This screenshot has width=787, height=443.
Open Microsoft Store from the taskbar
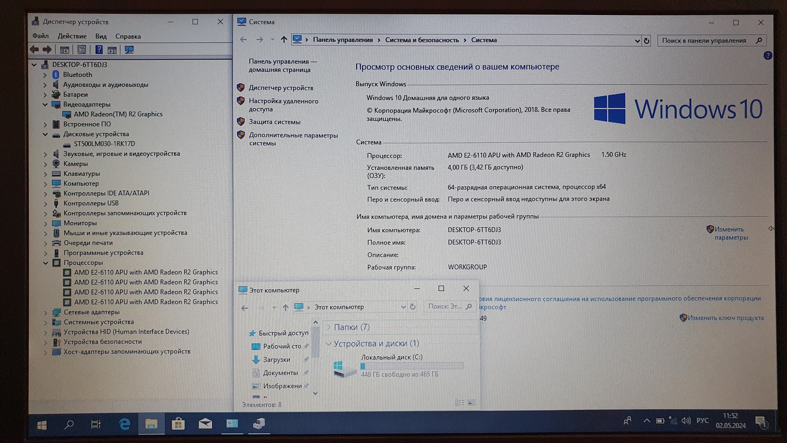click(178, 424)
